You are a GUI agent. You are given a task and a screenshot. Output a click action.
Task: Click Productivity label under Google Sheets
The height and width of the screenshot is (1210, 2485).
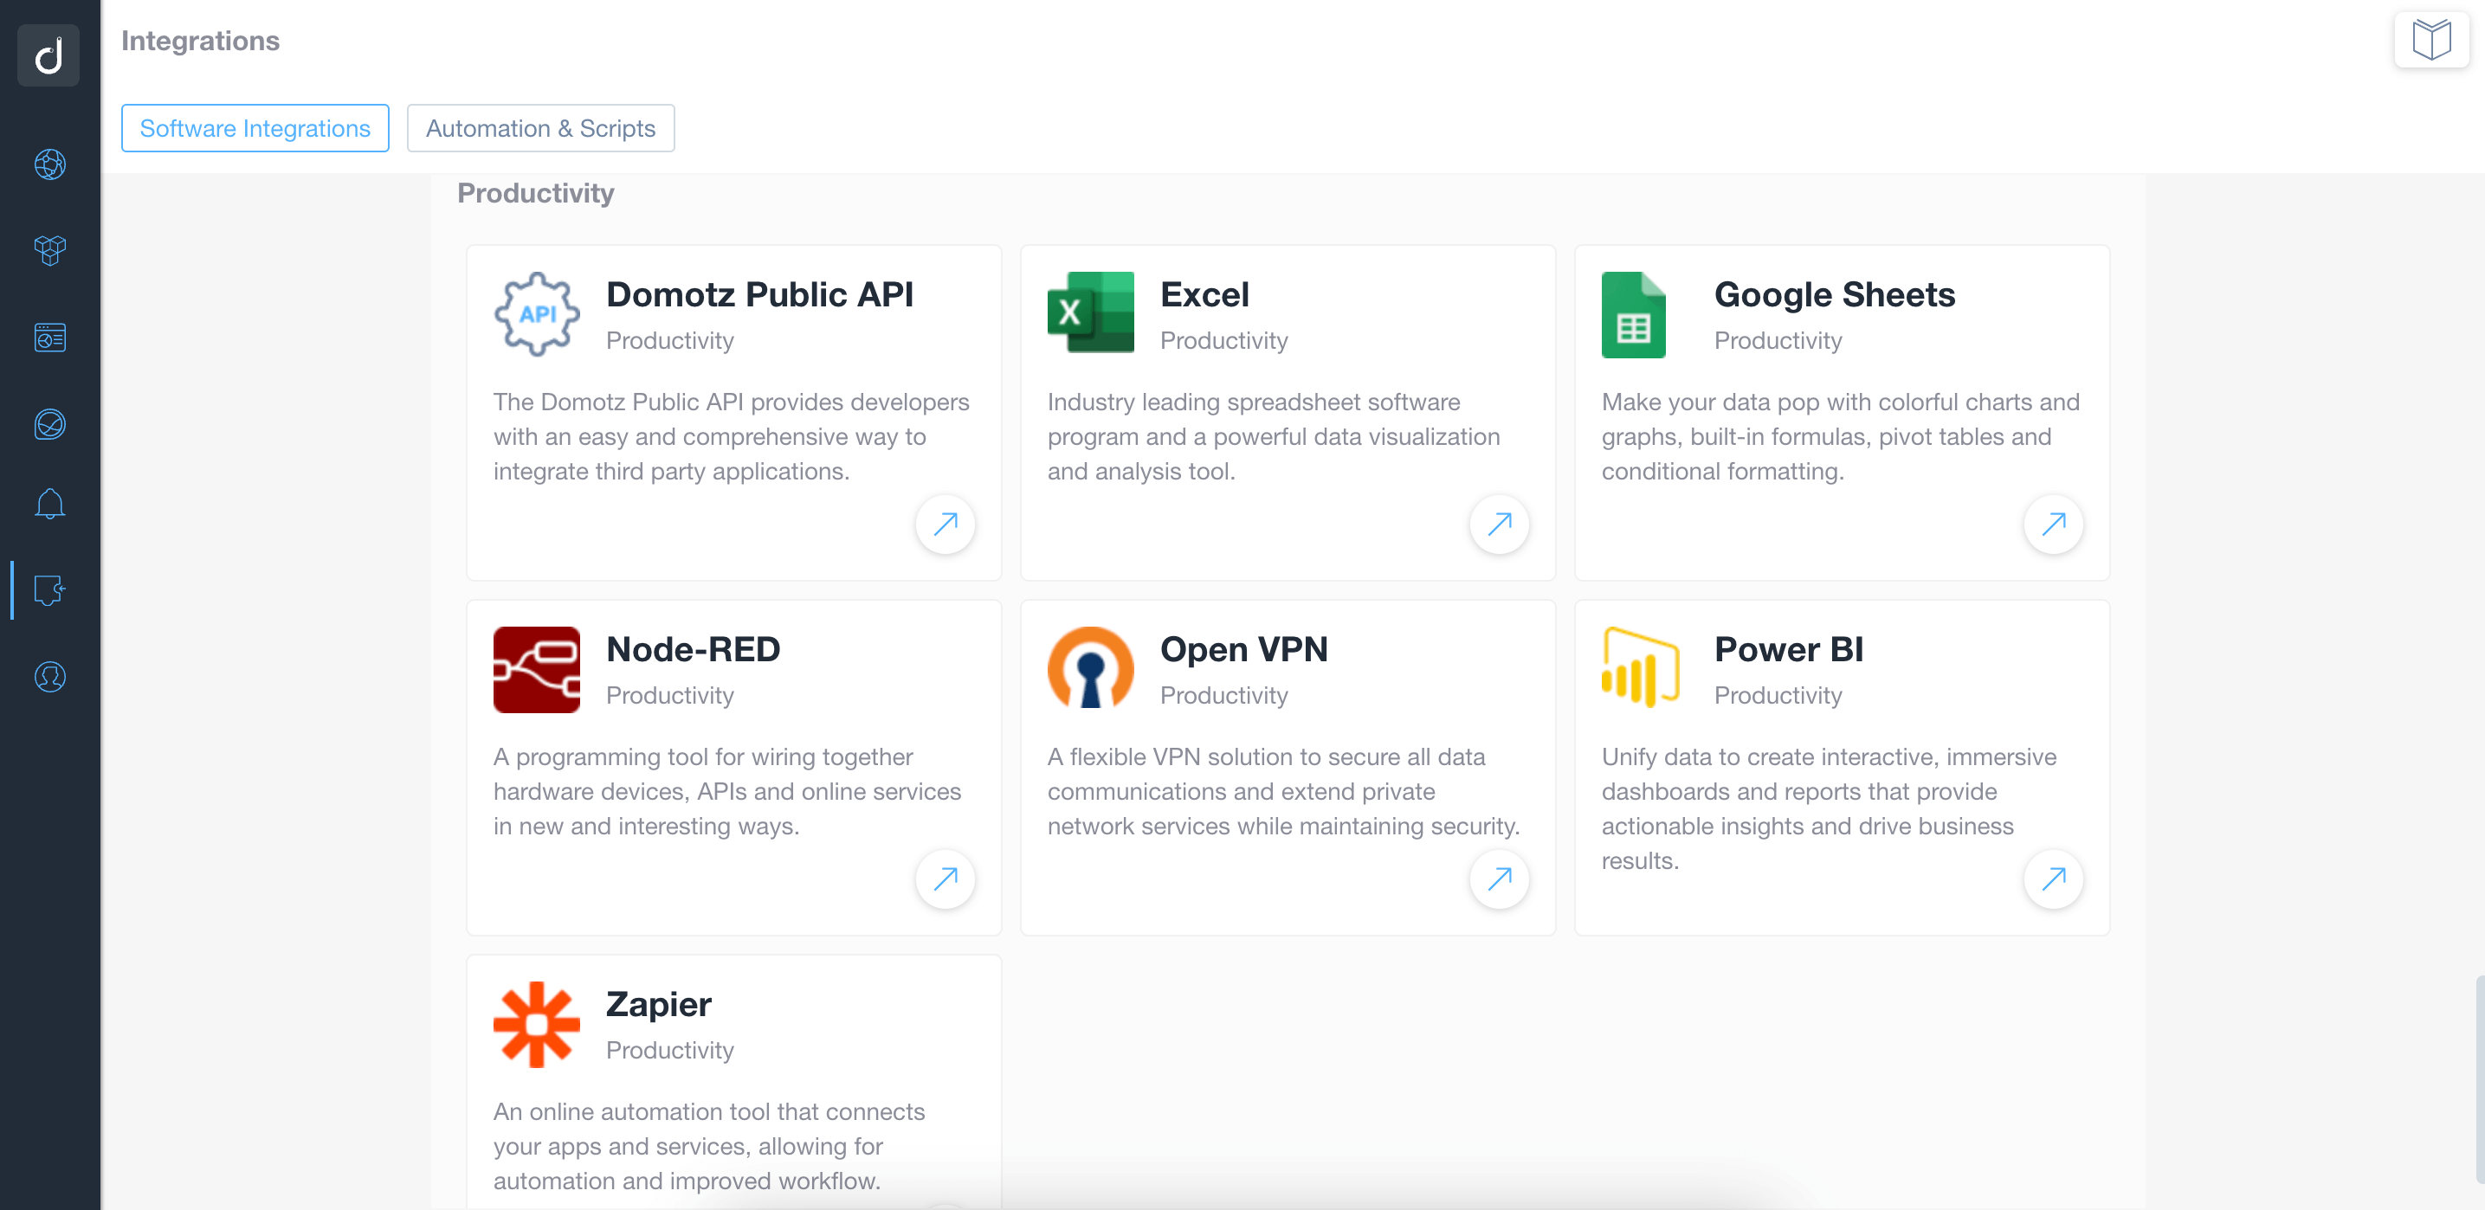[x=1777, y=340]
